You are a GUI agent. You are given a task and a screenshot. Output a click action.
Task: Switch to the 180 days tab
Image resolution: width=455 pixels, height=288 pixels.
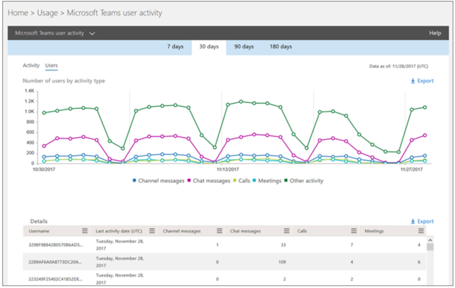[281, 47]
